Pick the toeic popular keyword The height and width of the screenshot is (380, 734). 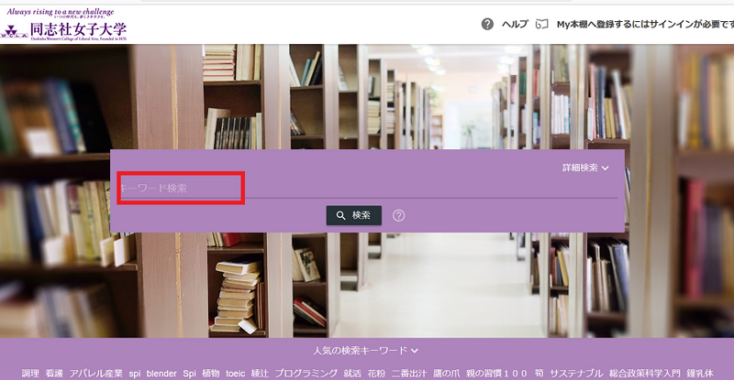coord(236,373)
